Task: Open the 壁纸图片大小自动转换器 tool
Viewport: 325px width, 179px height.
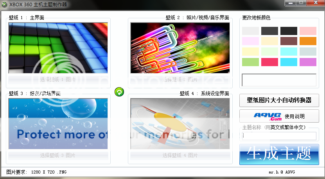Action: click(x=279, y=100)
